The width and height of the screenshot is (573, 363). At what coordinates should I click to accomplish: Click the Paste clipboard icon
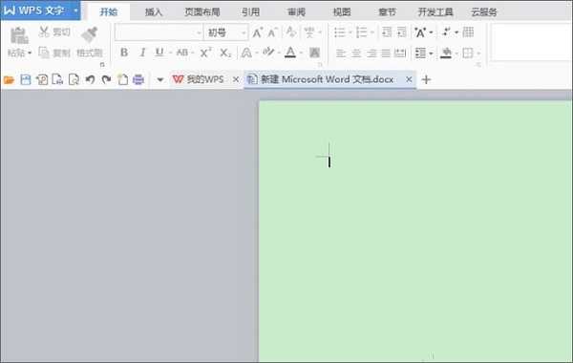19,35
